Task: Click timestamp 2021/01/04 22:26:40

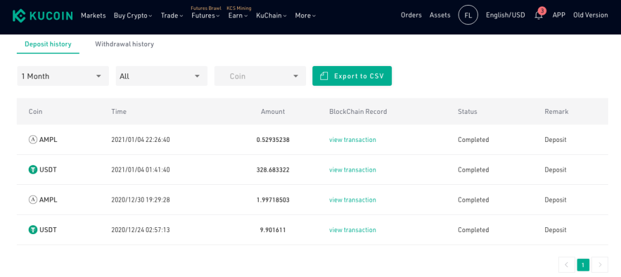Action: 141,139
